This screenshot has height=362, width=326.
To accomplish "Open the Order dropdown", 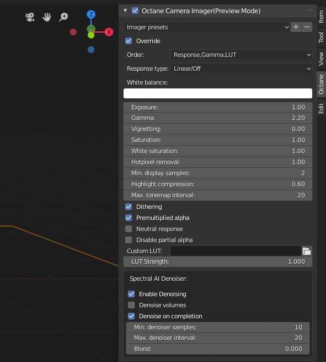I will 241,55.
